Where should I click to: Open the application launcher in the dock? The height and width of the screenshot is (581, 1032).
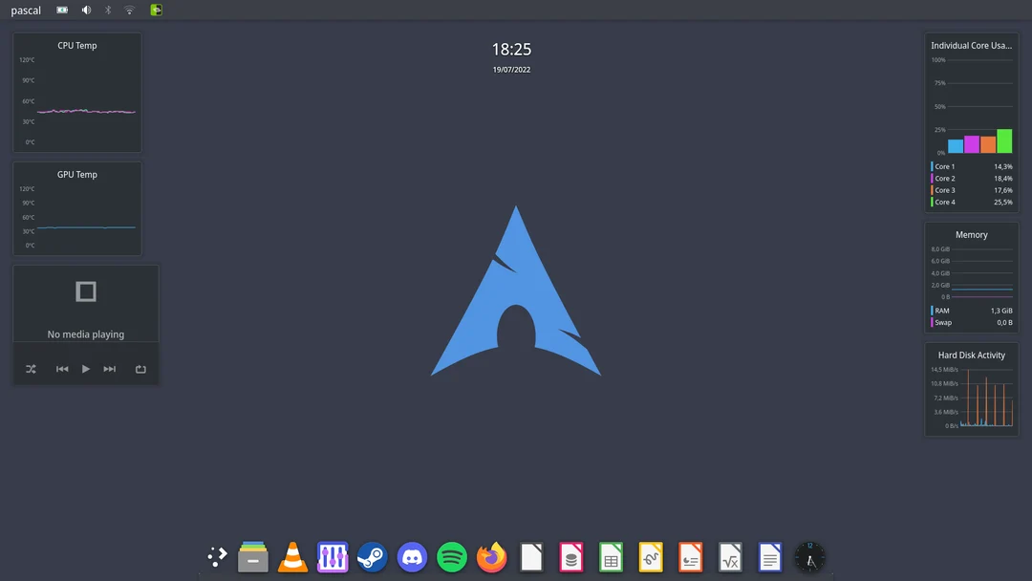click(x=217, y=557)
